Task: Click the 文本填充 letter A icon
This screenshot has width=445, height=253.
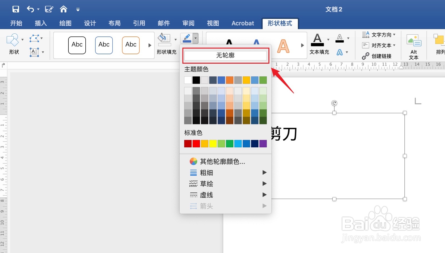Action: pos(317,40)
